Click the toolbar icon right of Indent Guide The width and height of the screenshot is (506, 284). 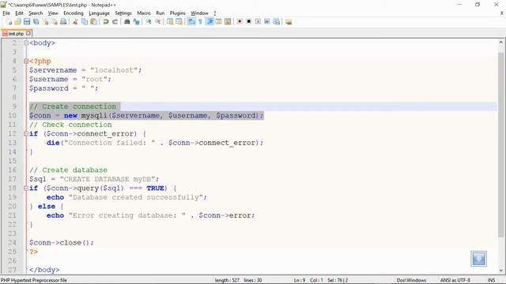point(218,22)
